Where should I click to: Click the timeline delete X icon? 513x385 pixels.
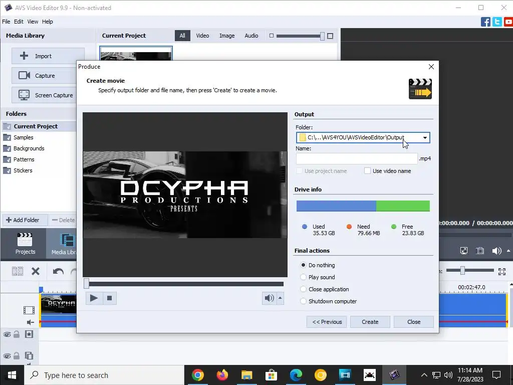pyautogui.click(x=36, y=271)
